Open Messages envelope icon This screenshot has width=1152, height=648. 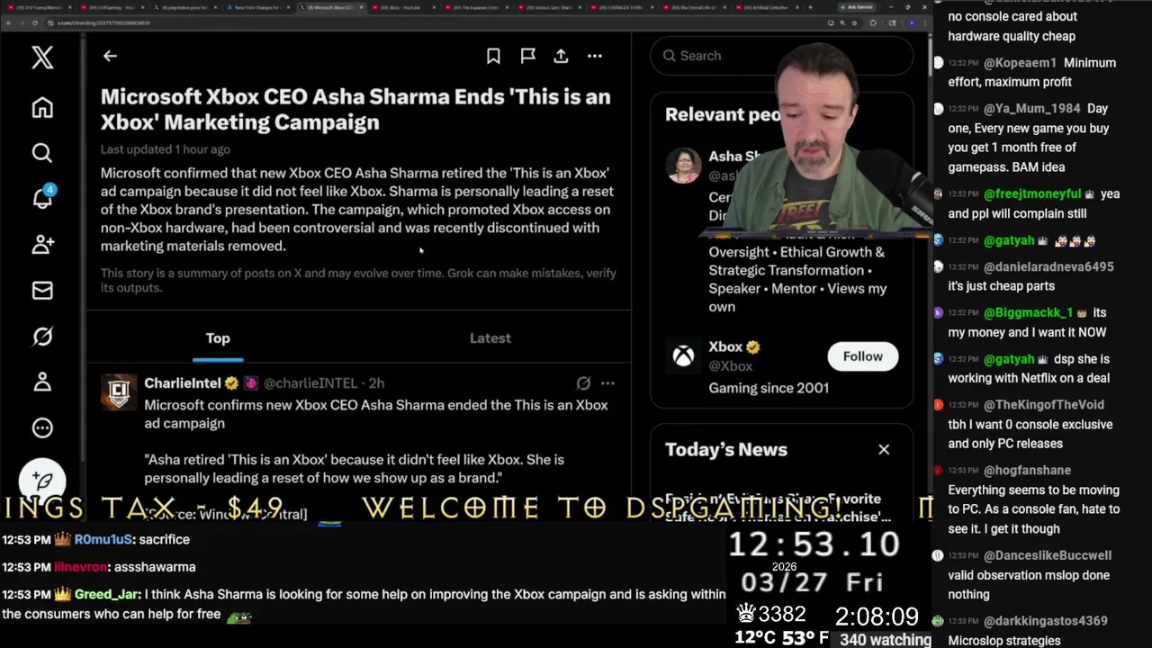(42, 290)
